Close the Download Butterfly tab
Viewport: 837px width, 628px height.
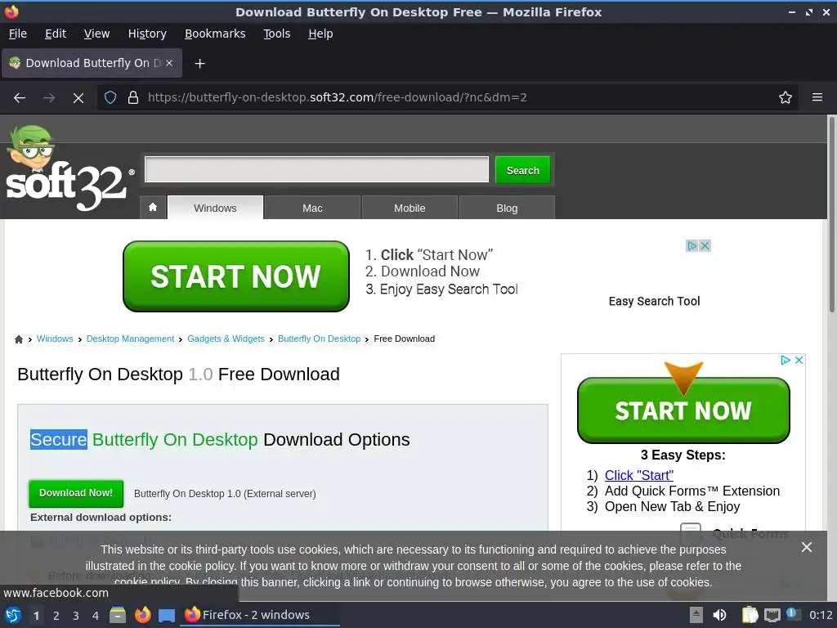tap(168, 63)
